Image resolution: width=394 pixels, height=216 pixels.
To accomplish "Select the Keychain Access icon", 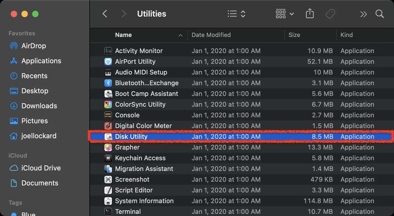I will [x=108, y=158].
